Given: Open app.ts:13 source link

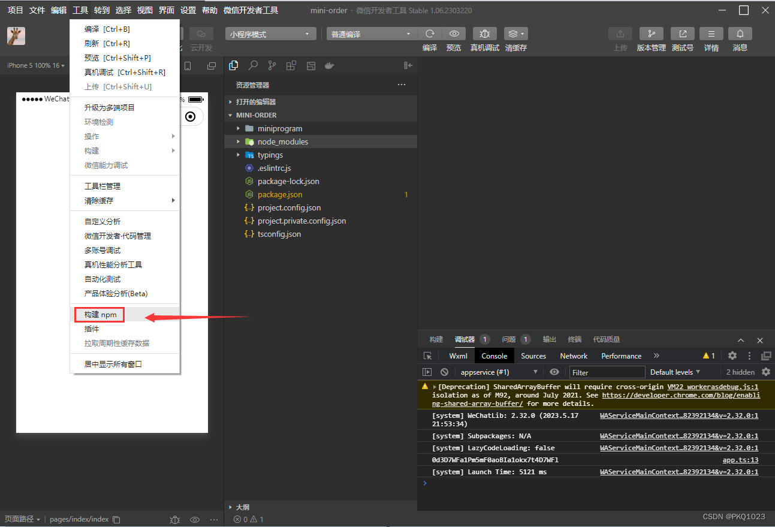Looking at the screenshot, I should coord(740,460).
